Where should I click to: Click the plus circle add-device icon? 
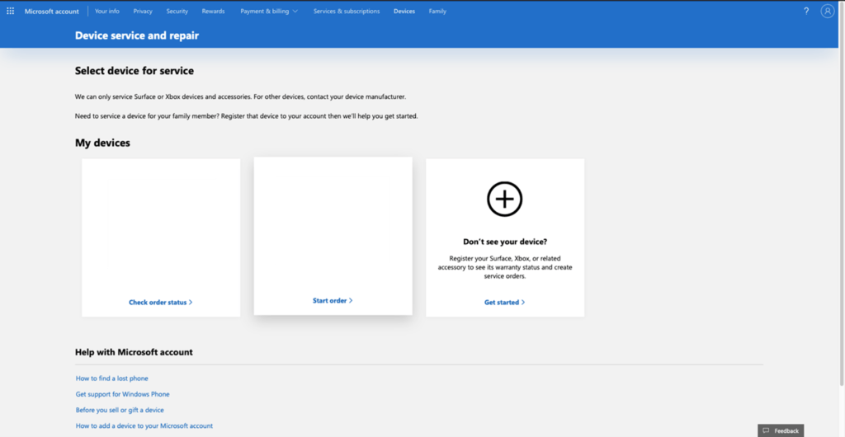(504, 200)
